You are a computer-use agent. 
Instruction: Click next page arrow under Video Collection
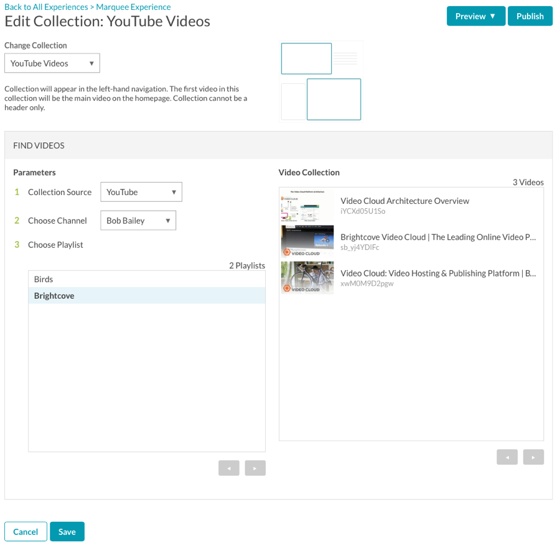[x=533, y=457]
